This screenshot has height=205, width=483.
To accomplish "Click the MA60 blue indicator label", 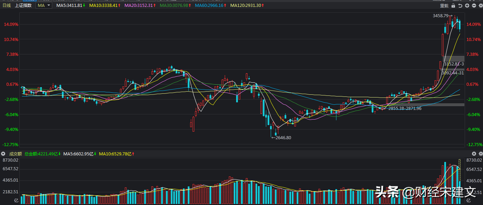I will [211, 6].
